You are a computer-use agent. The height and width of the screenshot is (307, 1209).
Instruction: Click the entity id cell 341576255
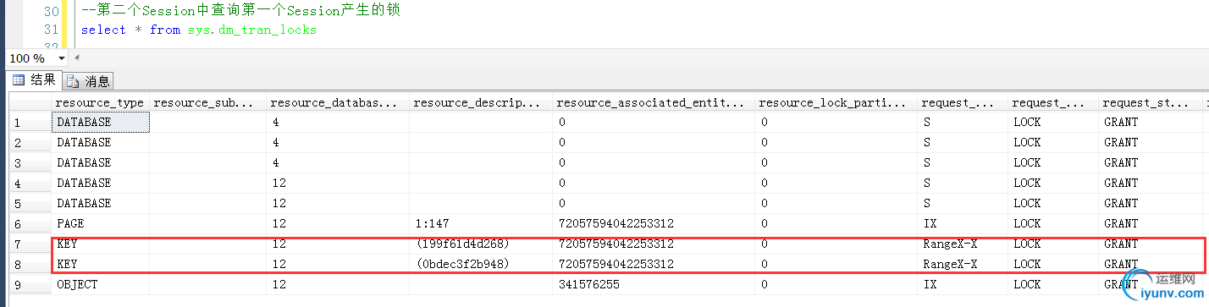pos(654,285)
